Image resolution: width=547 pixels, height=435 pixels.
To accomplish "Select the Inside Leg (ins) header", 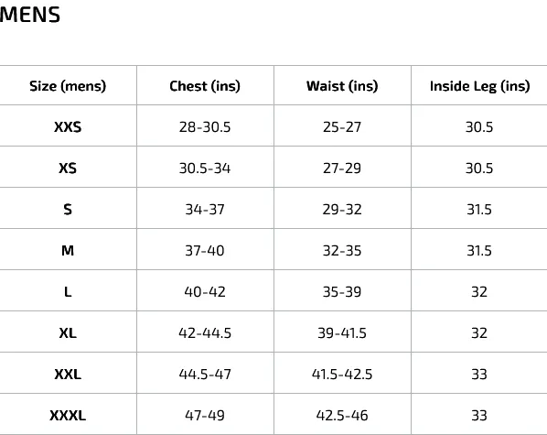I will click(x=479, y=86).
